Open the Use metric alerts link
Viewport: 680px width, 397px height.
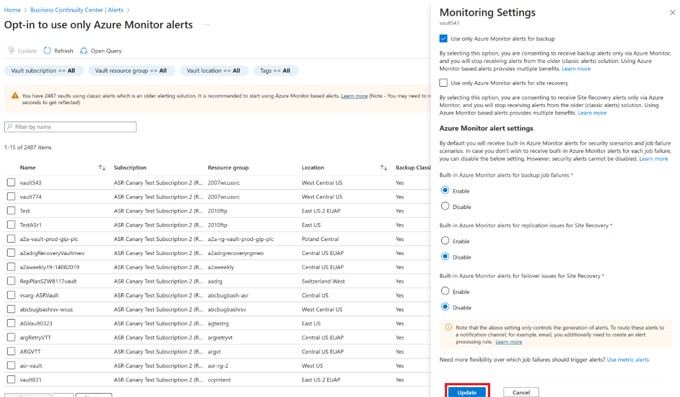(628, 359)
